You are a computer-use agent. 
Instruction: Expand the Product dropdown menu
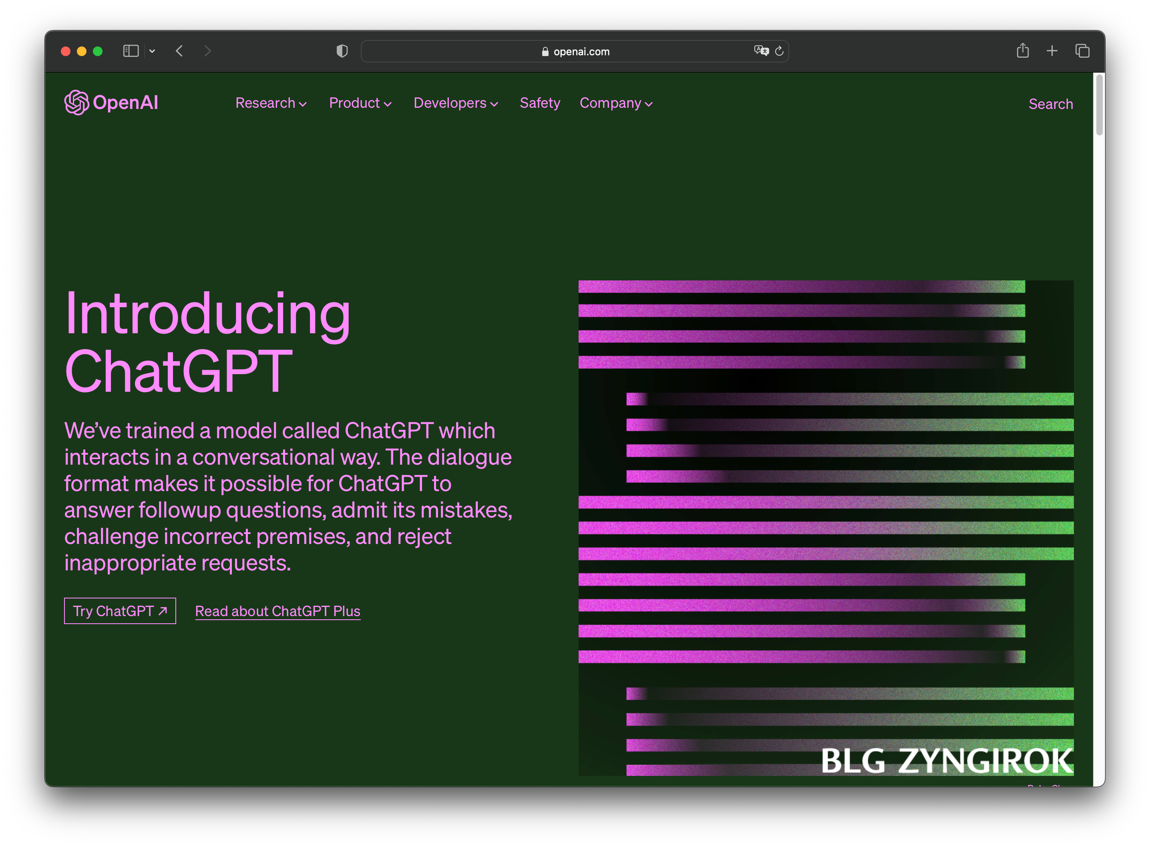pos(360,103)
